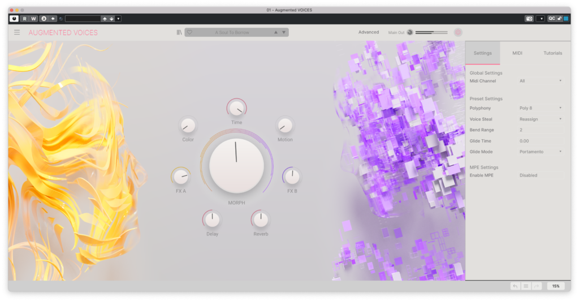Open the edit history list icon

(x=526, y=286)
